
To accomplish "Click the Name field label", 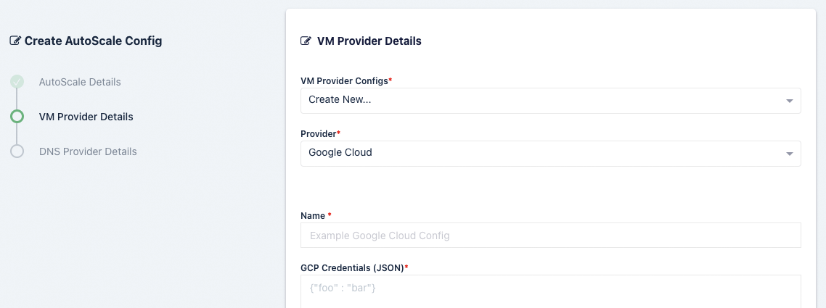I will (x=314, y=215).
